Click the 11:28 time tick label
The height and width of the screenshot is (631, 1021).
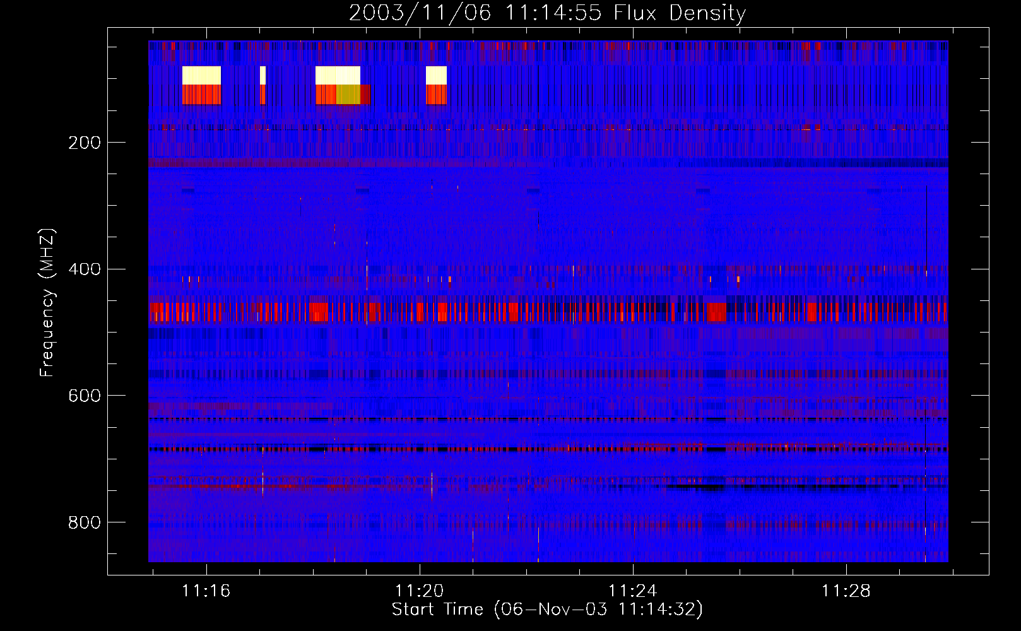tap(846, 591)
